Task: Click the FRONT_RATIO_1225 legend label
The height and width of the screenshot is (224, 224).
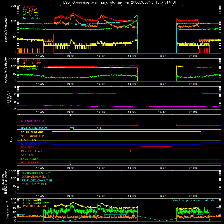Action: click(x=36, y=203)
